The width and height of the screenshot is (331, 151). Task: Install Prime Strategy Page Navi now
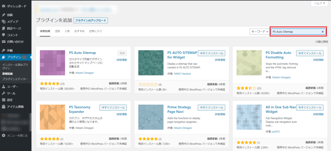click(212, 107)
